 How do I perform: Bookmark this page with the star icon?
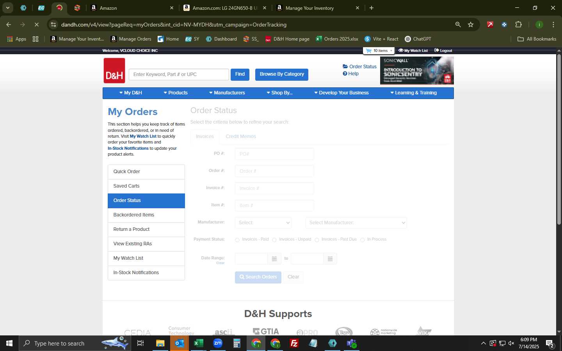tap(471, 25)
